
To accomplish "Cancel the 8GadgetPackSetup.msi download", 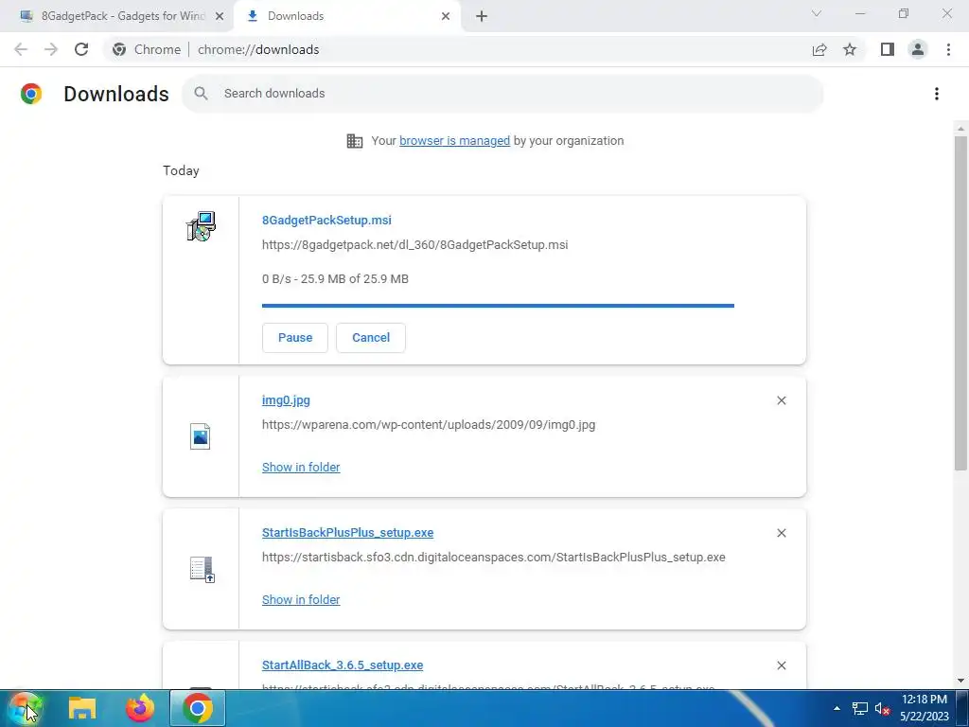I will pos(371,338).
